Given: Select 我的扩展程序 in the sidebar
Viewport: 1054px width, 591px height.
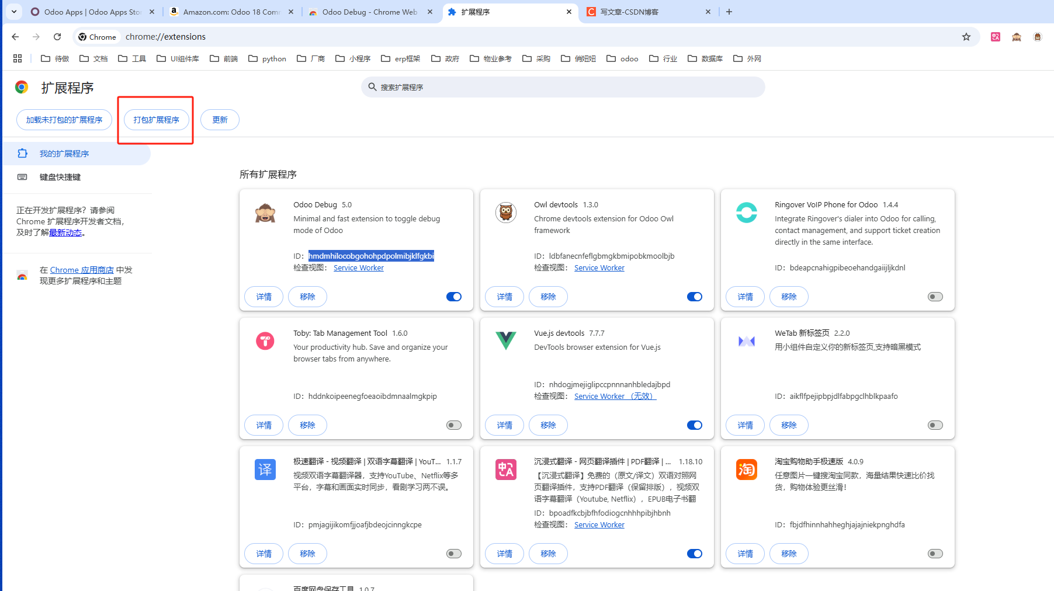Looking at the screenshot, I should 64,154.
